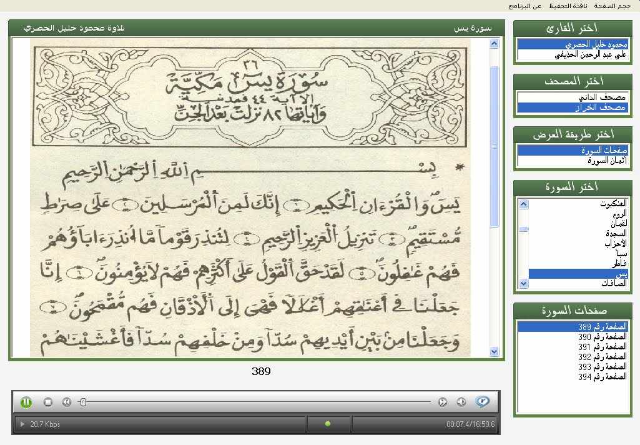Select reciter علي عبد الرحمن الحذيفي
Viewport: 640px width, 445px height.
pyautogui.click(x=573, y=54)
